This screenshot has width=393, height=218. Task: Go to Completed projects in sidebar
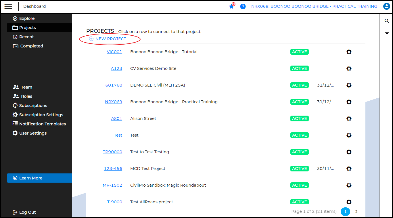(31, 46)
